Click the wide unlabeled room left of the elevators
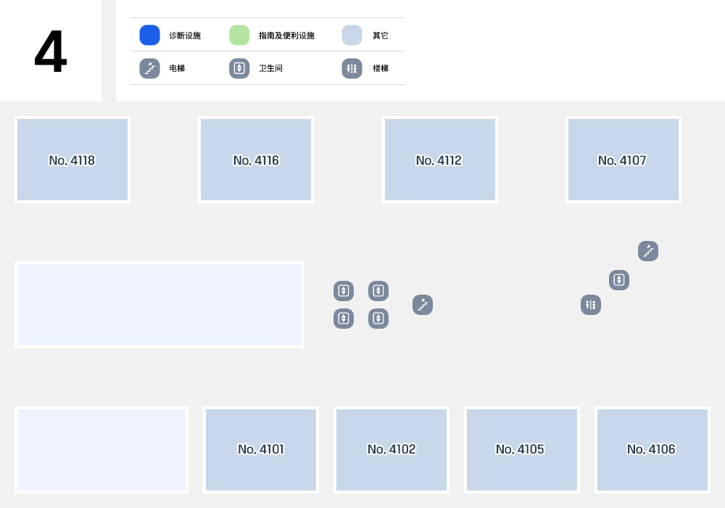 (x=159, y=305)
